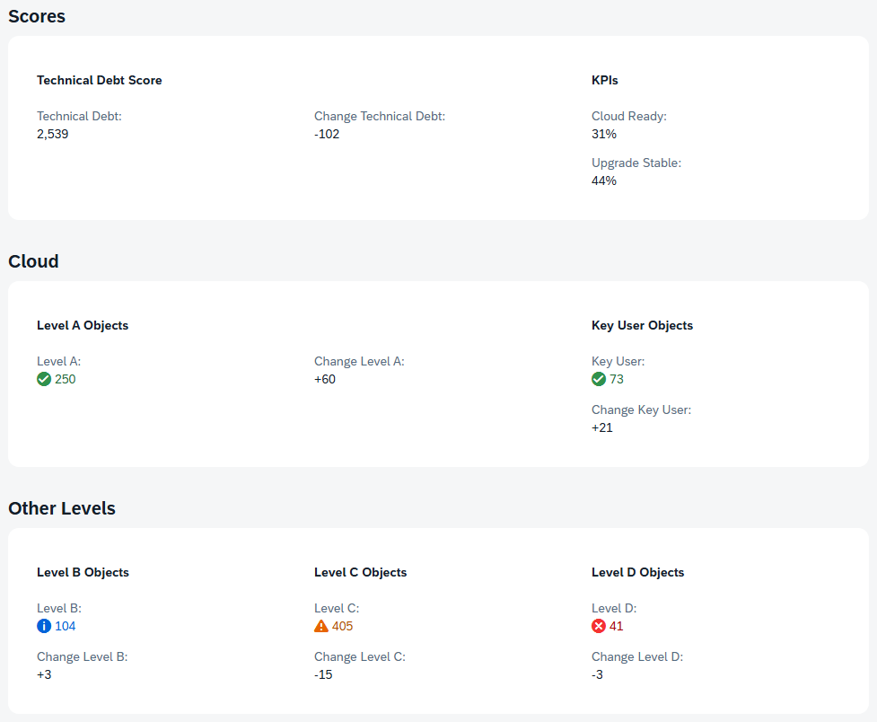Click the Change Level D value -3
Screen dimensions: 877x722
597,675
